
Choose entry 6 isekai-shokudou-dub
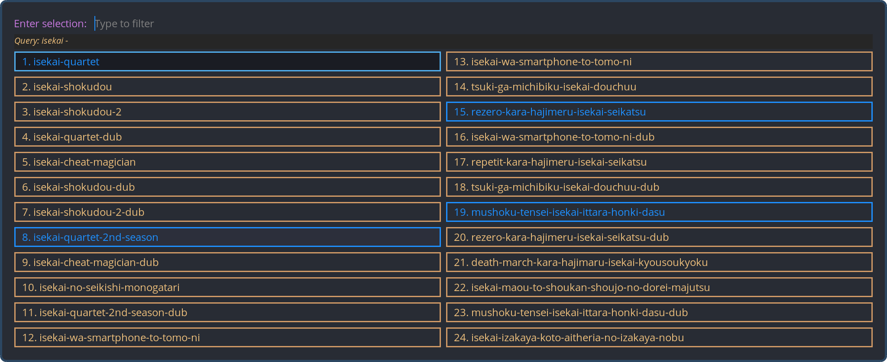[227, 187]
